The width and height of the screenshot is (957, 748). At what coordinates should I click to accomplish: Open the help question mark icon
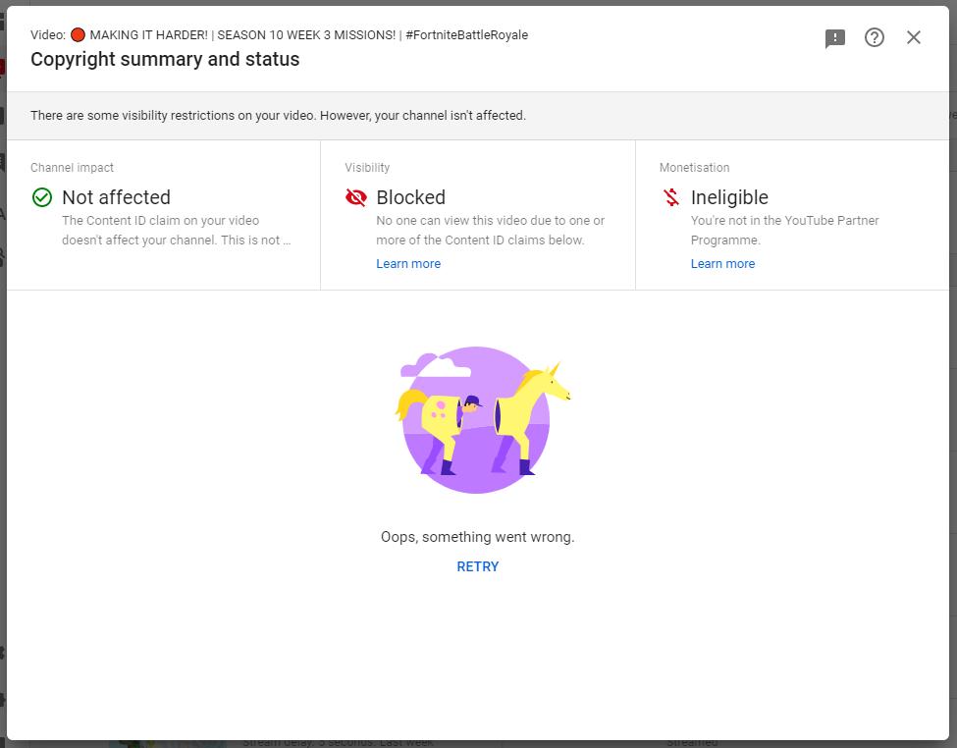coord(874,38)
